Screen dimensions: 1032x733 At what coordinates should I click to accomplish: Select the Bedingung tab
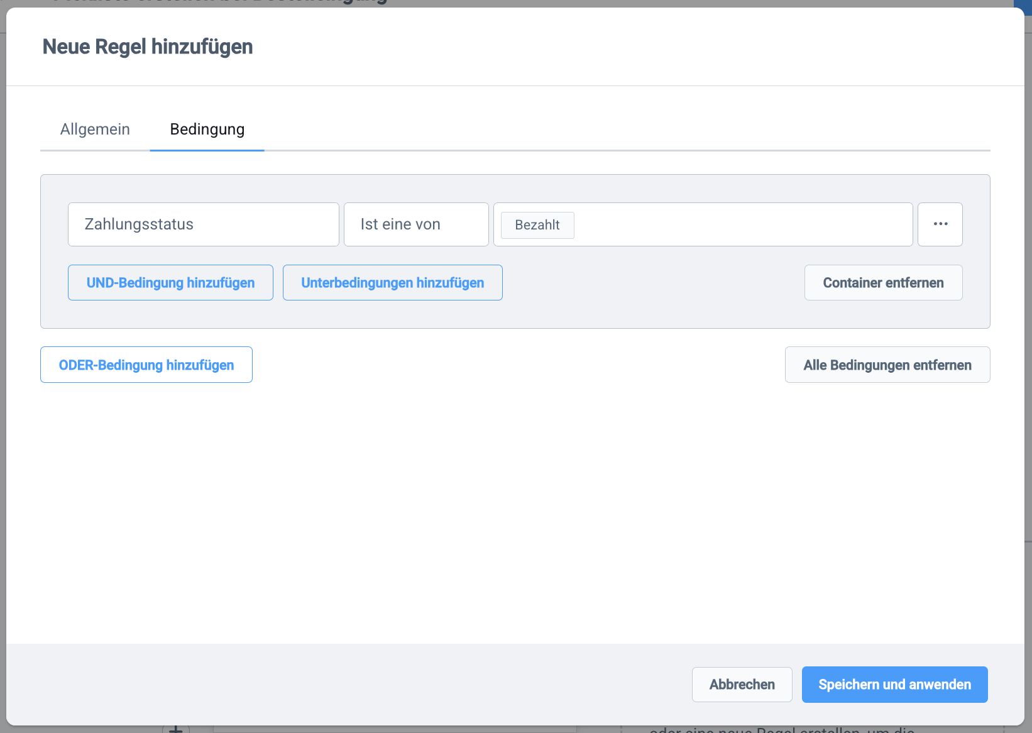207,130
